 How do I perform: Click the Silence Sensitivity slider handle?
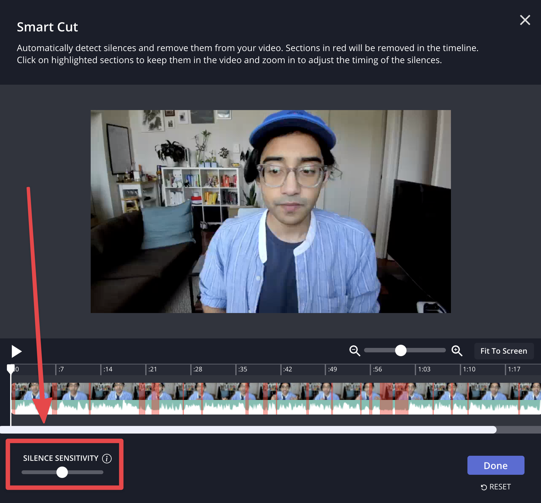[x=62, y=472]
